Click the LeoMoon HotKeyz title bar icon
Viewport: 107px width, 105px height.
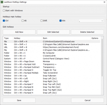point(2,2)
